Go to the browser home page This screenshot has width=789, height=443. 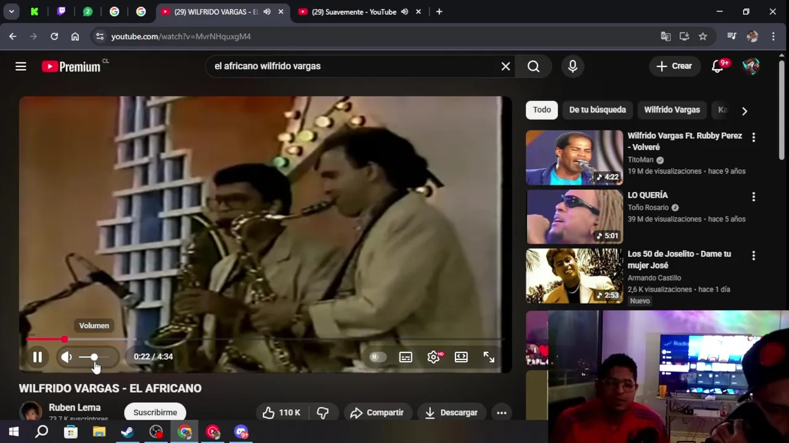click(75, 36)
